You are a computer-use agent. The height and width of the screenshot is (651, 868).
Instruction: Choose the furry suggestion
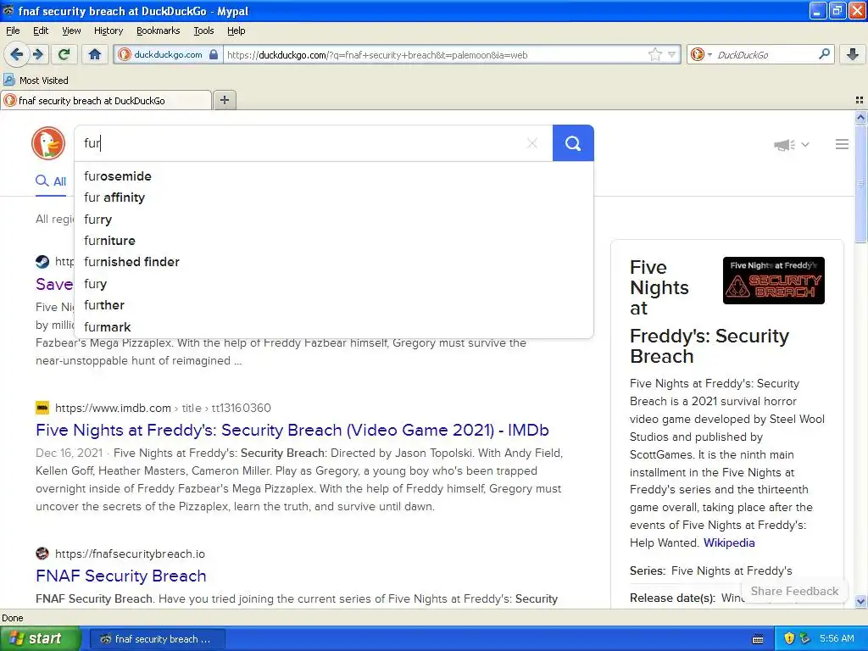[x=334, y=220]
